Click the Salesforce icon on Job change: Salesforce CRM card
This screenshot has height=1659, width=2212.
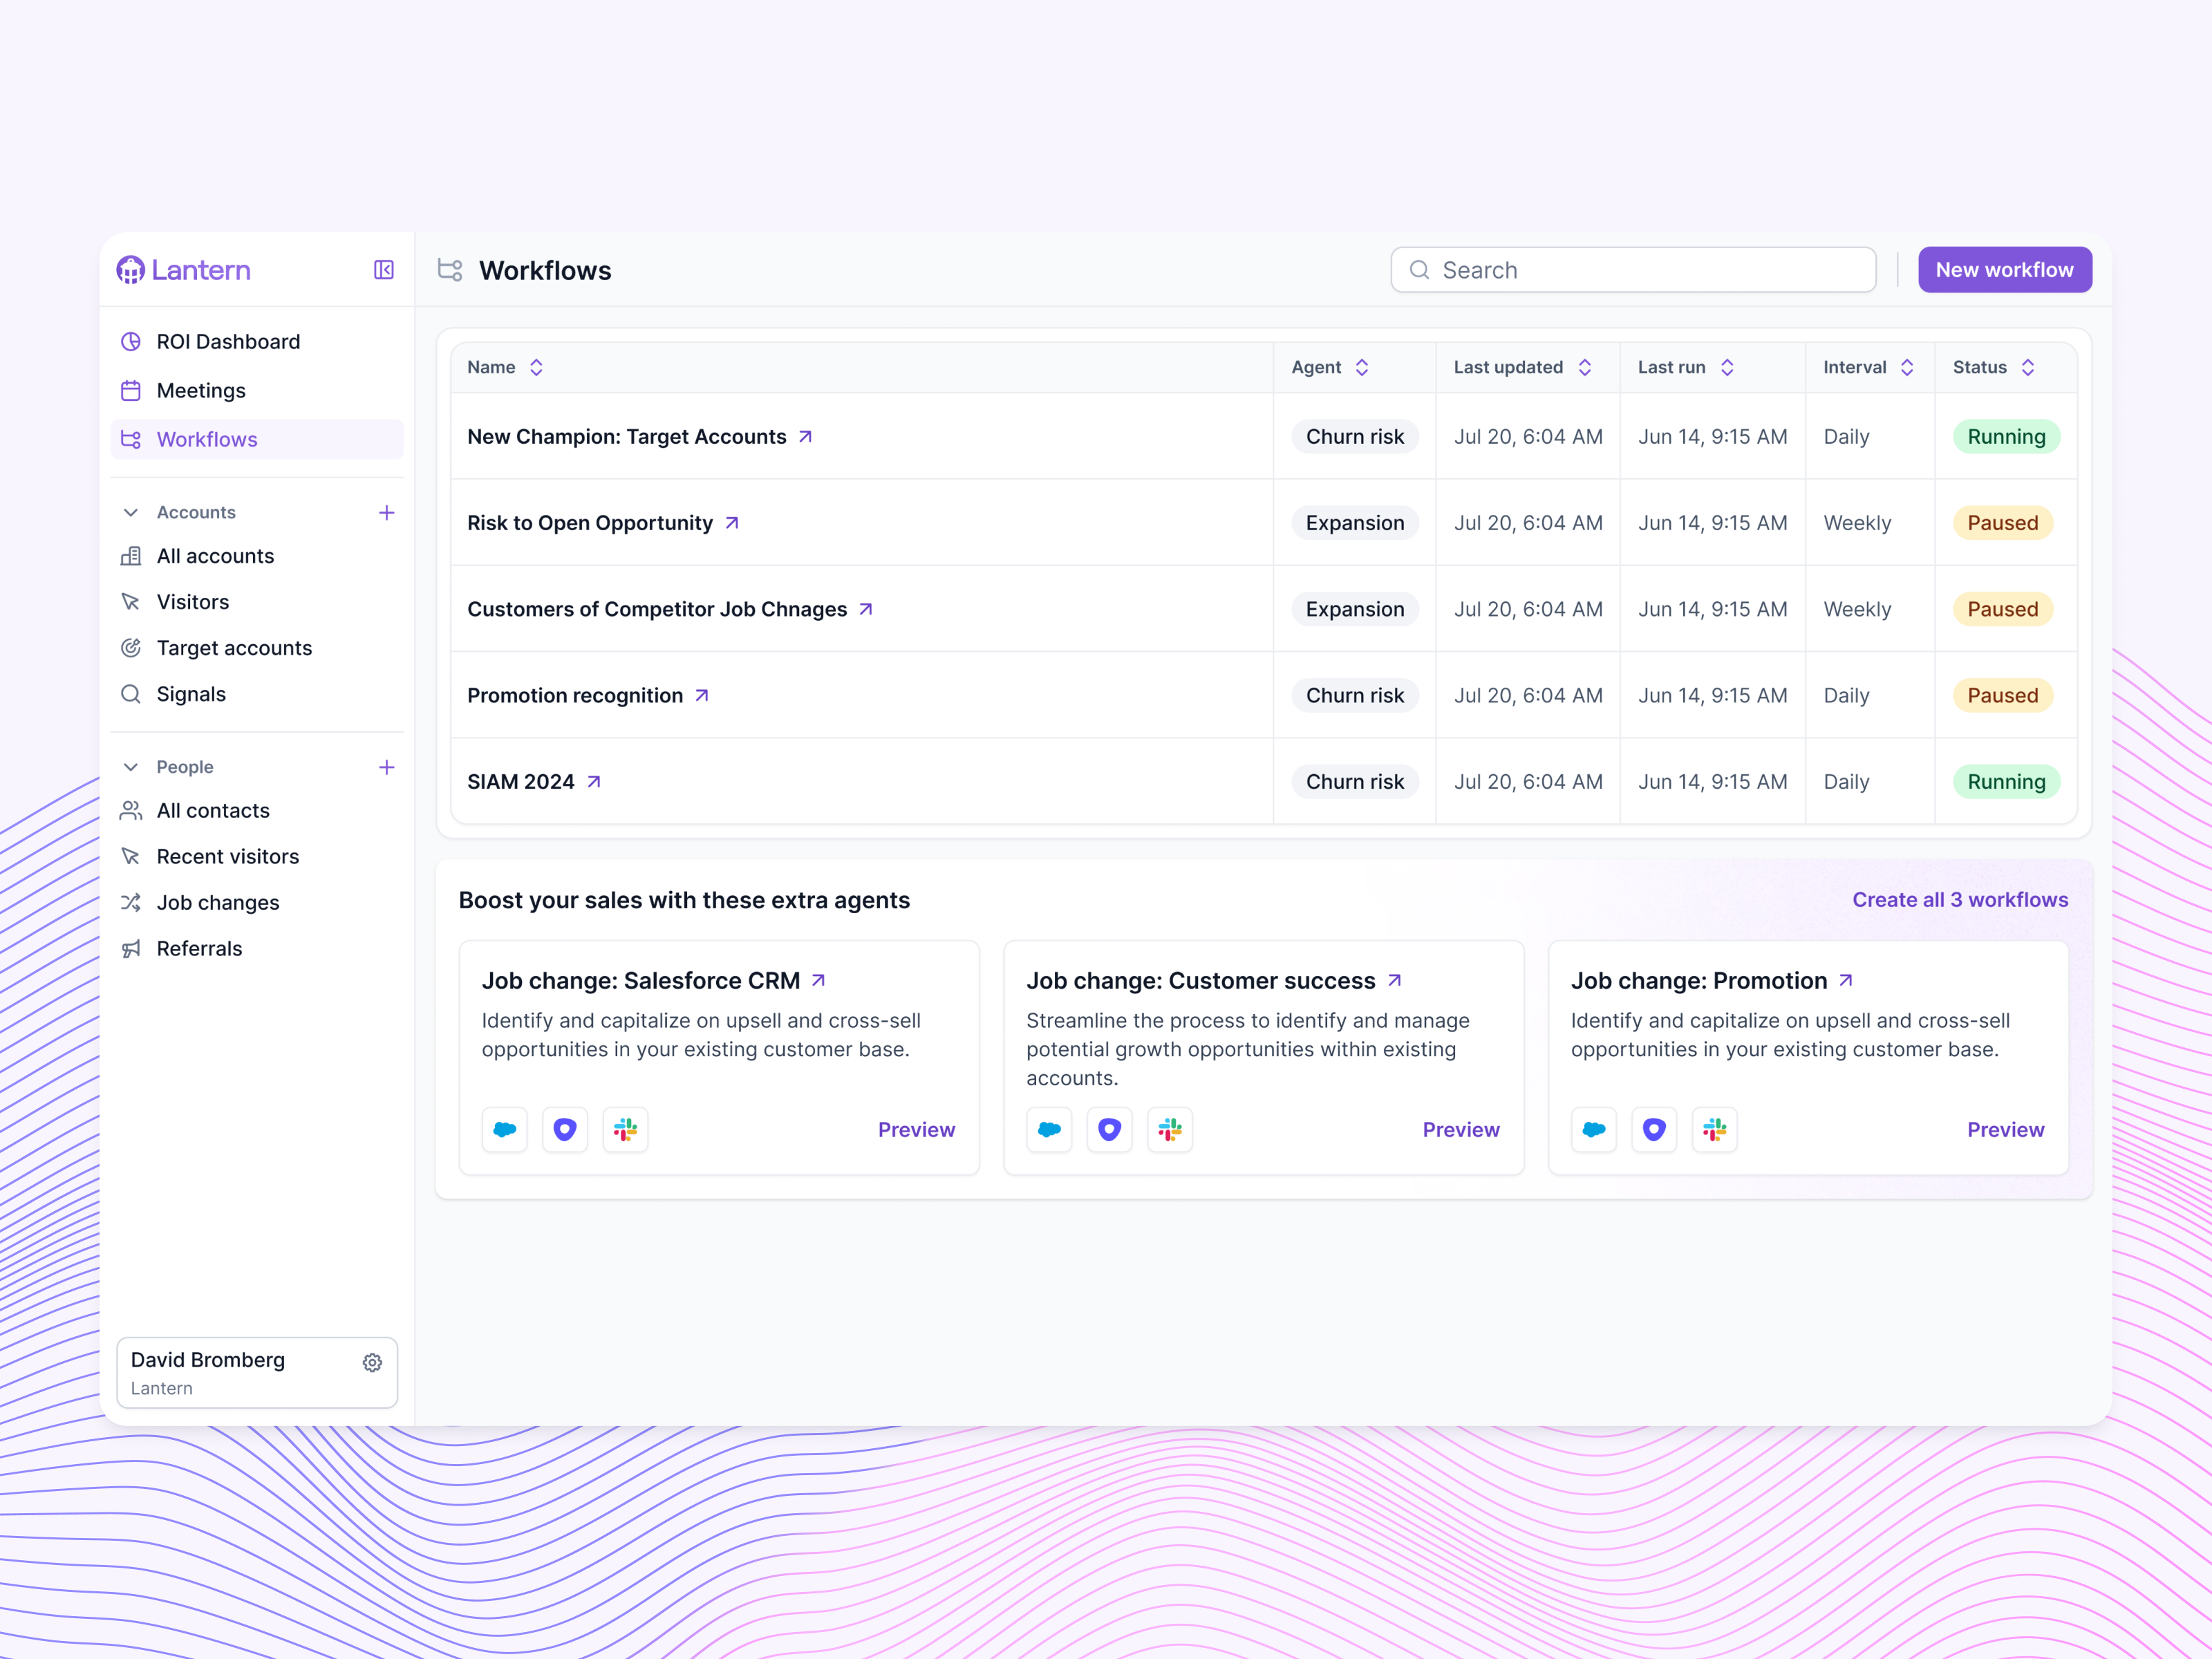(504, 1129)
